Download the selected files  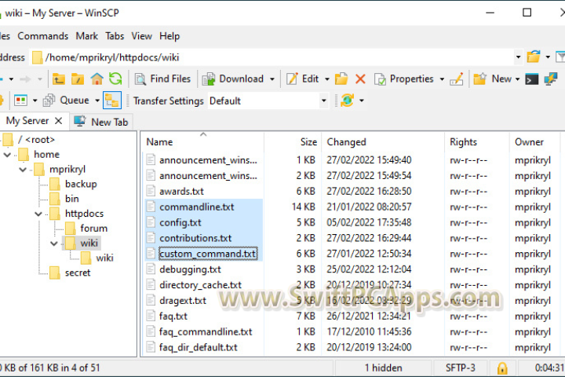click(233, 79)
